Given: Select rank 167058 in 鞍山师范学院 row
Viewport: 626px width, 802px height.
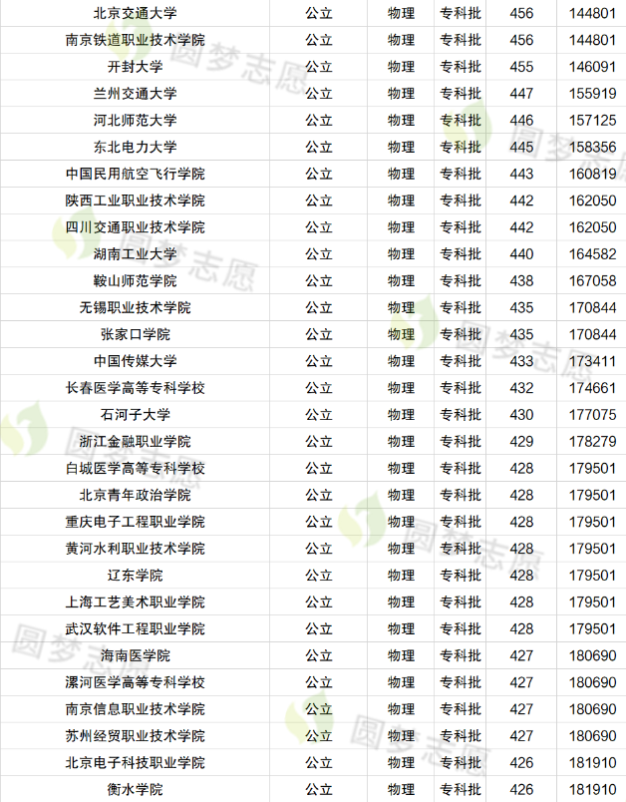Looking at the screenshot, I should [x=591, y=280].
